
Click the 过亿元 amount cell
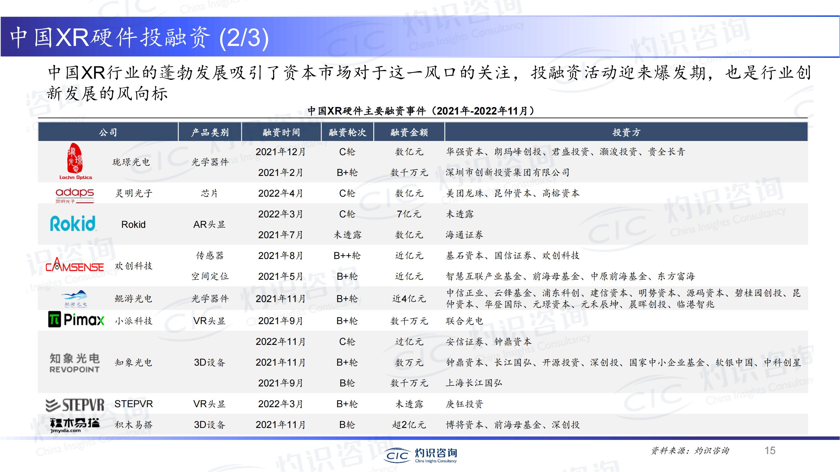pyautogui.click(x=409, y=341)
